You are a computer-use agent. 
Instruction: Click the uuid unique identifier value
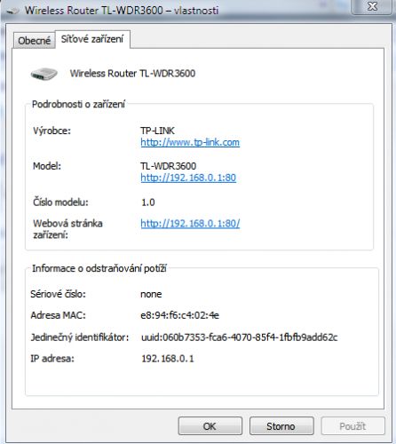240,337
